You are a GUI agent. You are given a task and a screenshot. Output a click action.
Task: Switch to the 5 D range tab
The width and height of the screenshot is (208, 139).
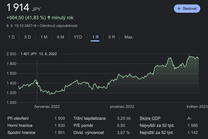point(28,37)
